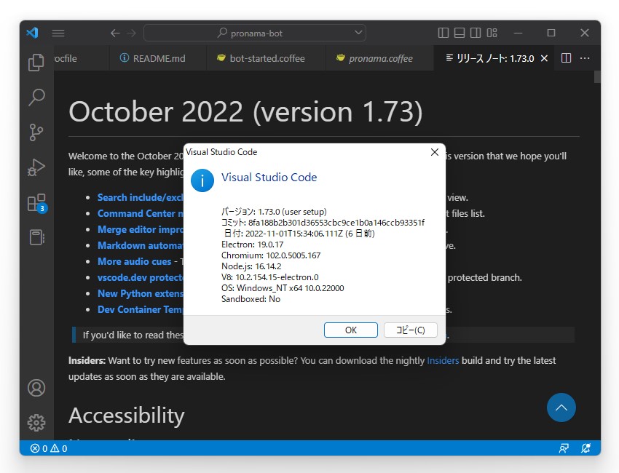Open the more editor actions ellipsis menu

tap(586, 57)
